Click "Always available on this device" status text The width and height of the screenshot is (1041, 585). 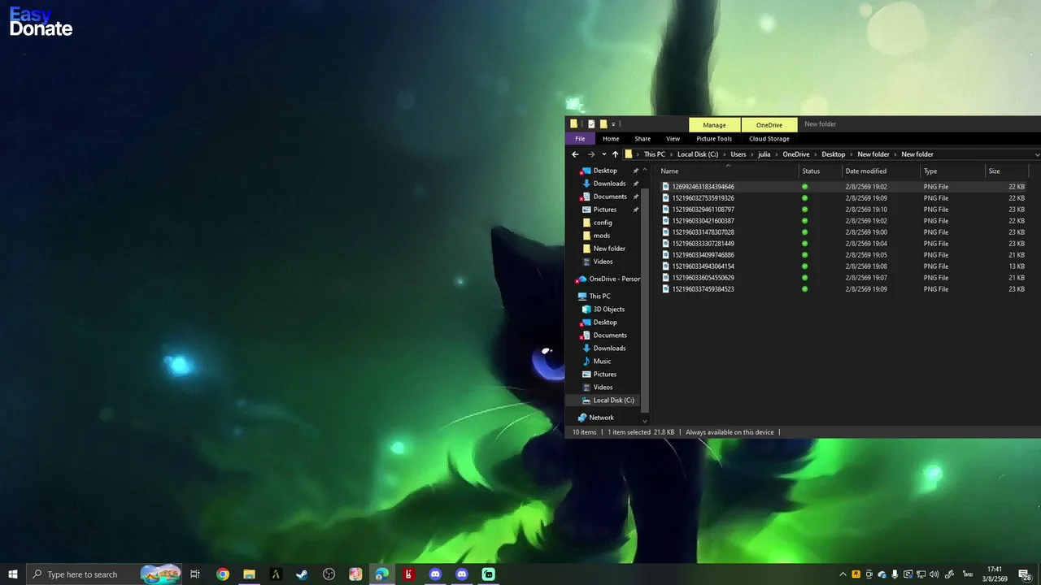pyautogui.click(x=730, y=432)
